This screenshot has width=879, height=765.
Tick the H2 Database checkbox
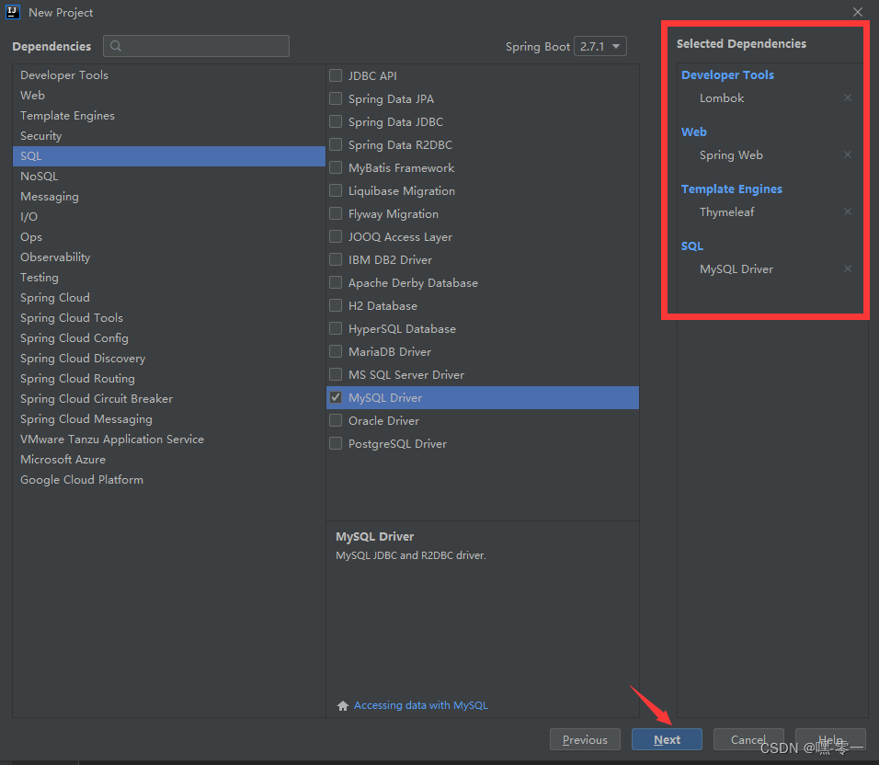336,305
